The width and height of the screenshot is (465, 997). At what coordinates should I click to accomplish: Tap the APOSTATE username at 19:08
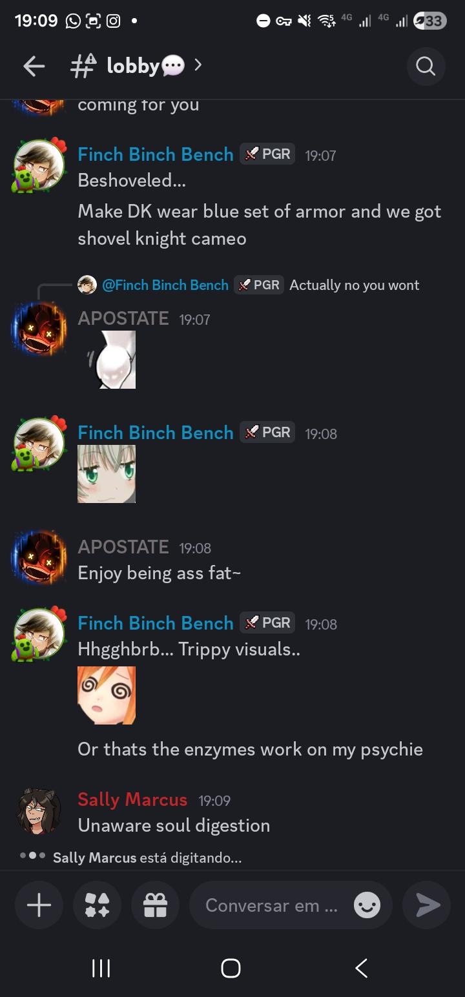point(123,547)
